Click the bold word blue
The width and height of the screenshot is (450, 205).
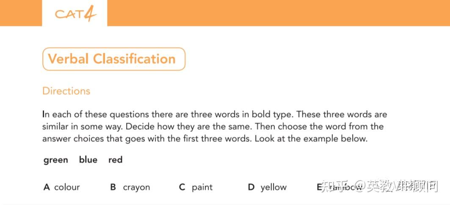coord(88,160)
